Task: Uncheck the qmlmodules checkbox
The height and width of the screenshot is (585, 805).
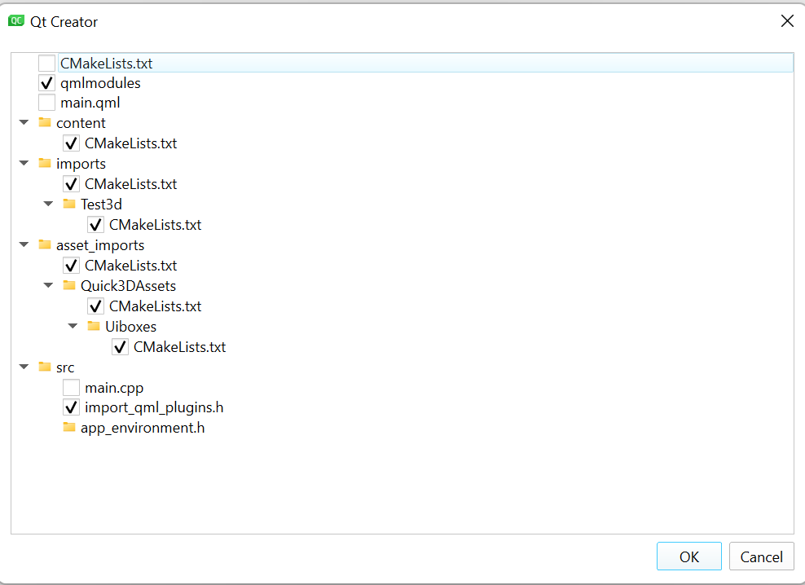Action: 46,82
